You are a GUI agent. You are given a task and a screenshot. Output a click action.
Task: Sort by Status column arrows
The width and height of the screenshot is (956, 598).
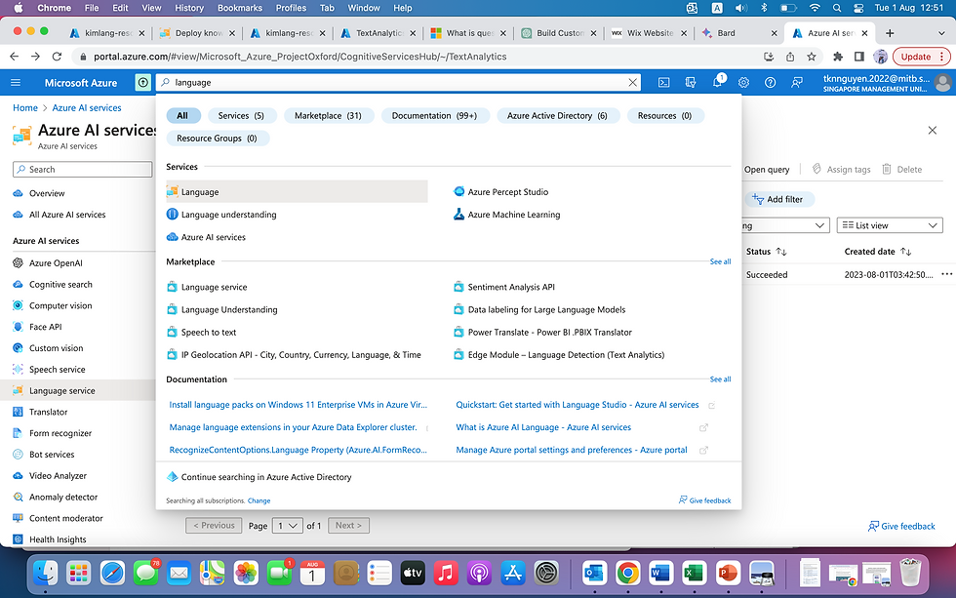point(781,252)
